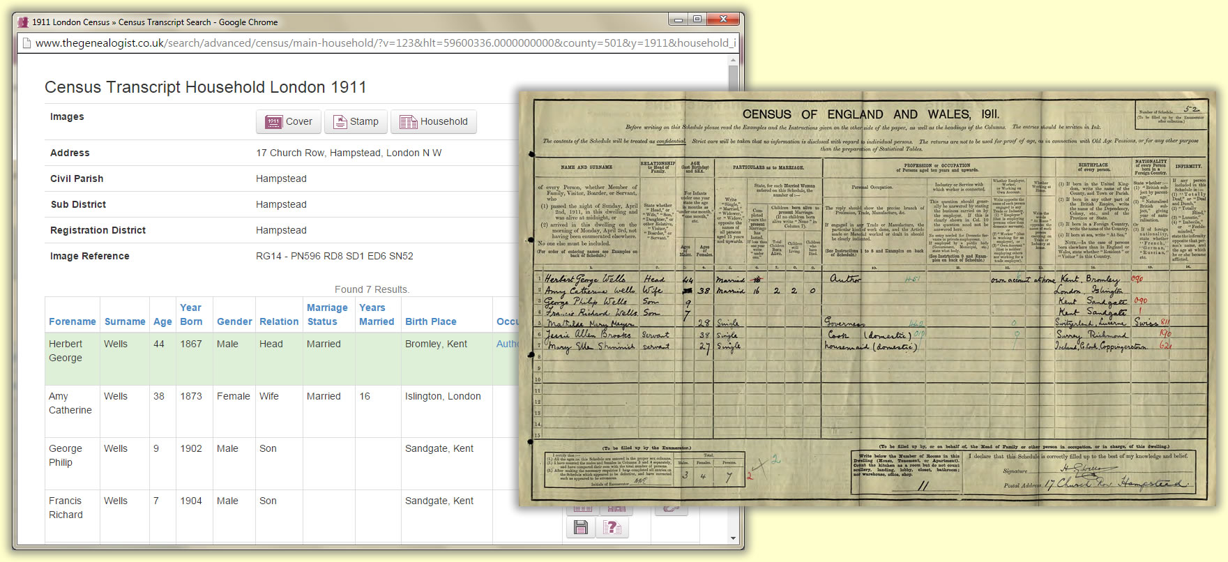Click 'Wells' surname in Amy Catherine's row
Image resolution: width=1228 pixels, height=562 pixels.
(116, 396)
